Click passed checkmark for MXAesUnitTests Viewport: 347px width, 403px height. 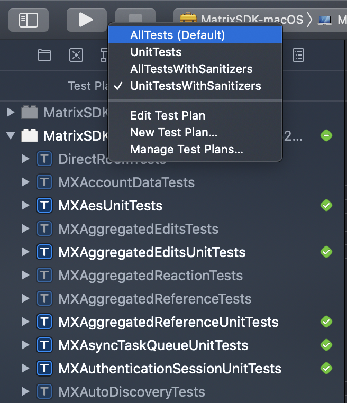326,205
